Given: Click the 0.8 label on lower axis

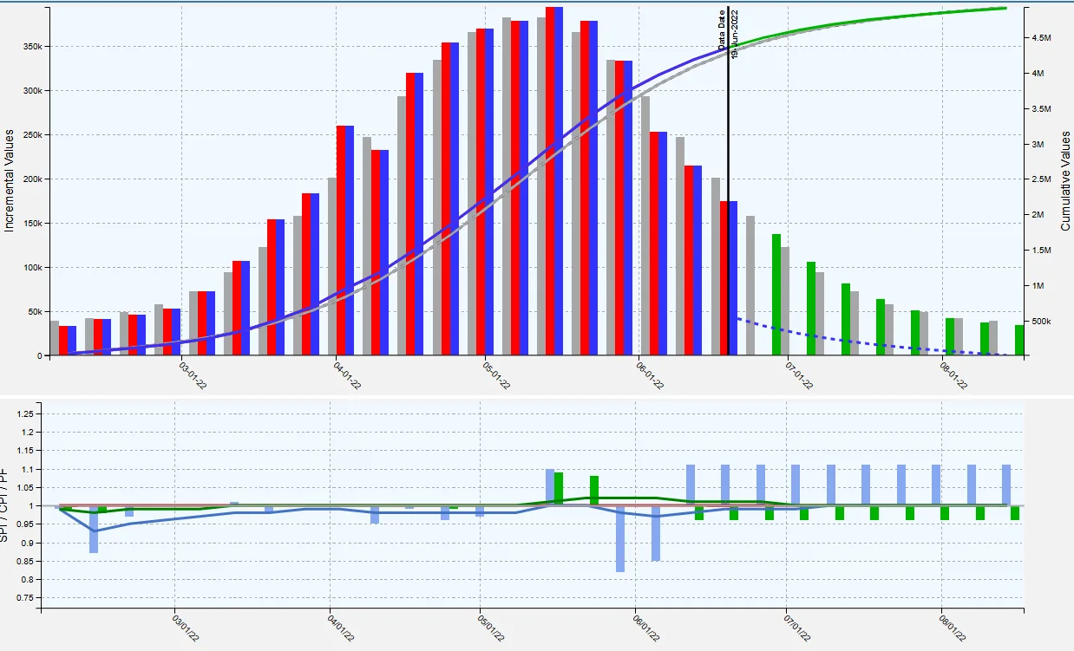Looking at the screenshot, I should click(29, 579).
